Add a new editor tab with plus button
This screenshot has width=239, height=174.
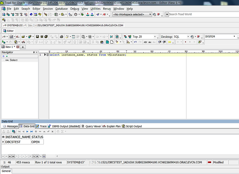[23, 47]
